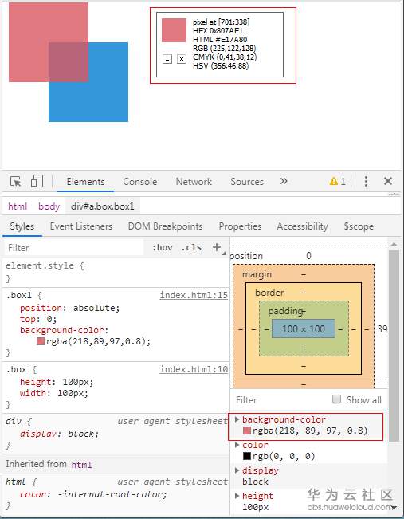Open the Sources tab
The width and height of the screenshot is (404, 519).
247,182
